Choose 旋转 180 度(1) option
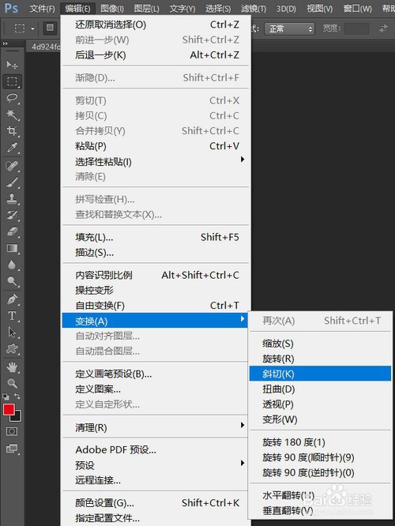395x526 pixels. click(320, 442)
